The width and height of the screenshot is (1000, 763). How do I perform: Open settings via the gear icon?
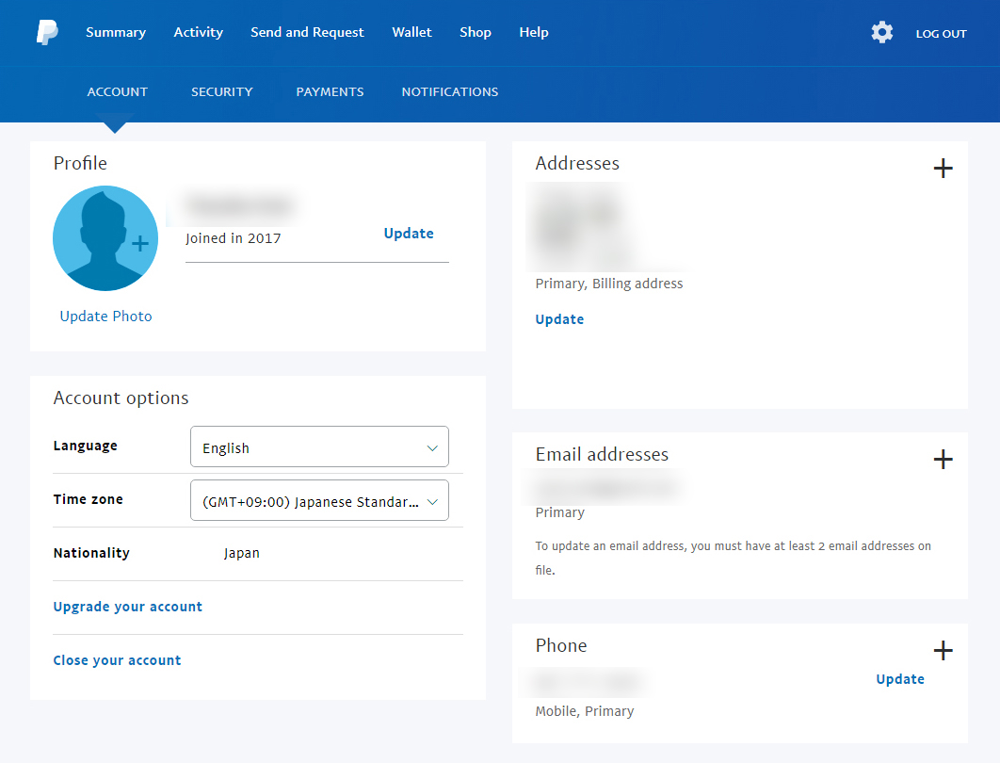(x=881, y=33)
